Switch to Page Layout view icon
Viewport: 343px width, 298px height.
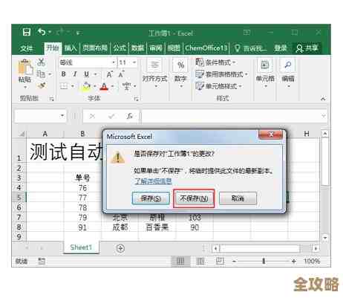pyautogui.click(x=200, y=261)
